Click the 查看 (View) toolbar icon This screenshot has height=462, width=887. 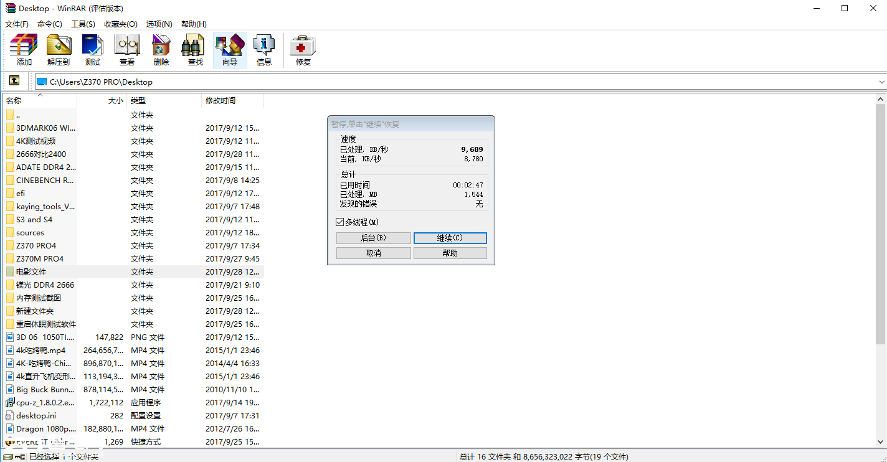click(127, 50)
